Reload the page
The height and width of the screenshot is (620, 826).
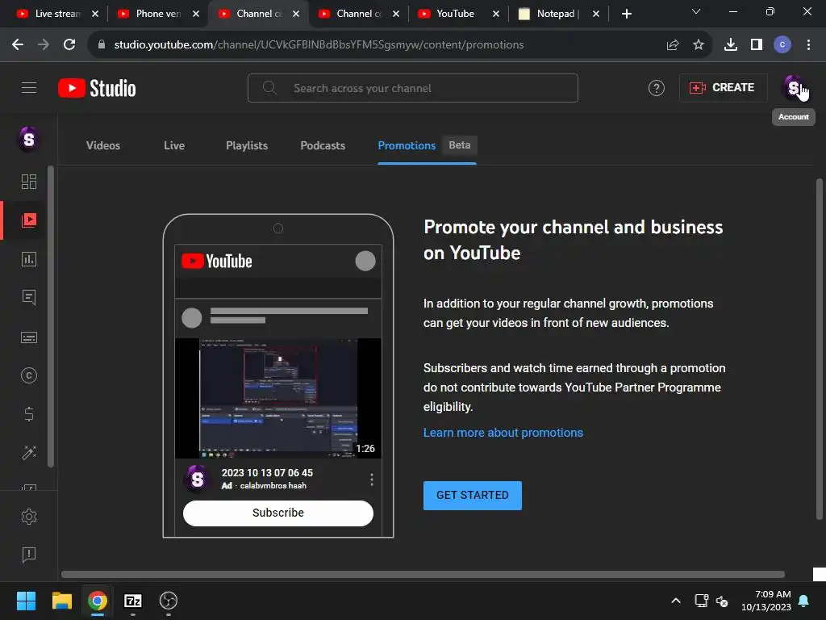click(x=69, y=45)
